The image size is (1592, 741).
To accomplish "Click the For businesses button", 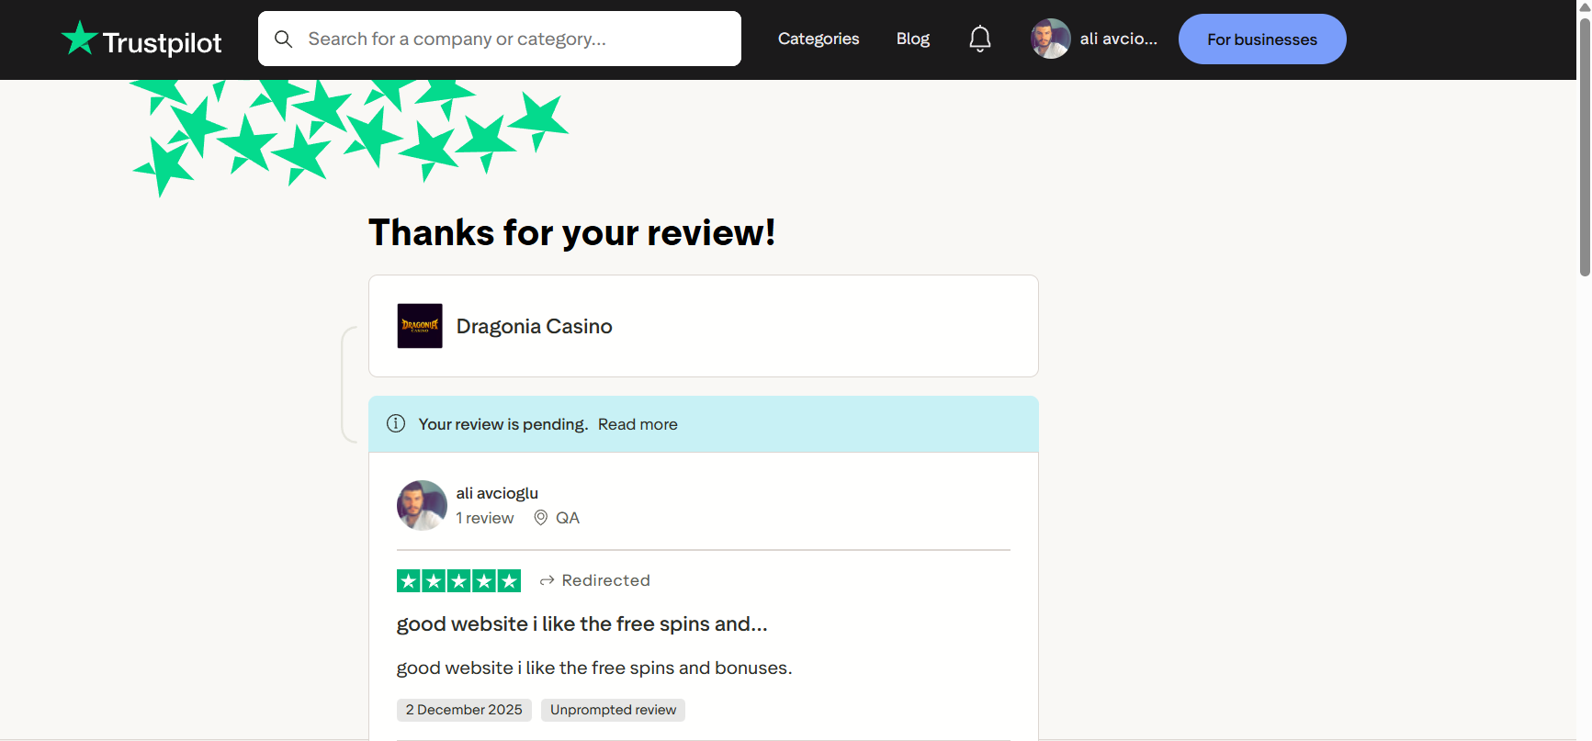I will (1262, 39).
